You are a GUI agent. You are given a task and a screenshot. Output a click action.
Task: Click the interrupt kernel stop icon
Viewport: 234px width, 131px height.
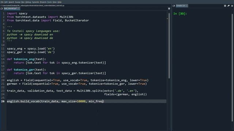[x=225, y=6]
